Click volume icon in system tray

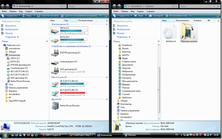tap(211, 135)
